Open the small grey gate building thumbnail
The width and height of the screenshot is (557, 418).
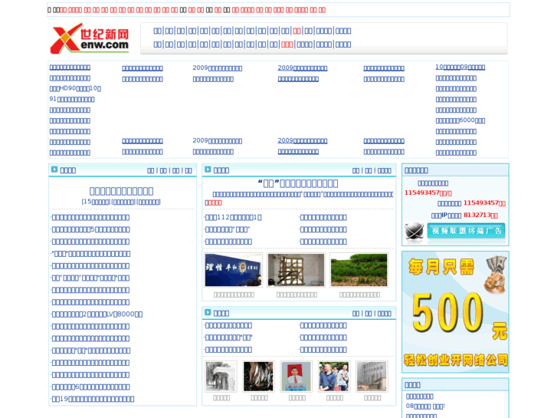click(x=221, y=377)
